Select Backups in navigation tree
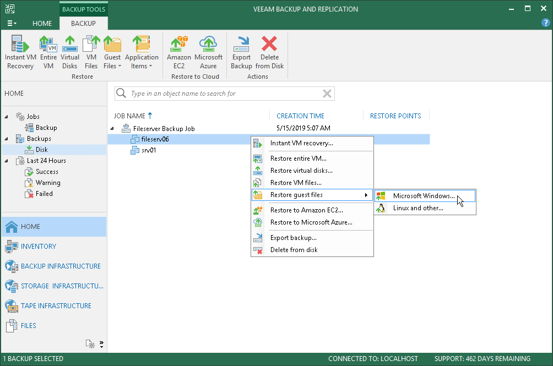 34,139
